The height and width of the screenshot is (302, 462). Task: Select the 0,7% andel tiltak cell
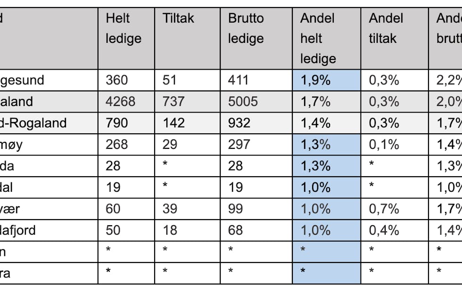[384, 209]
